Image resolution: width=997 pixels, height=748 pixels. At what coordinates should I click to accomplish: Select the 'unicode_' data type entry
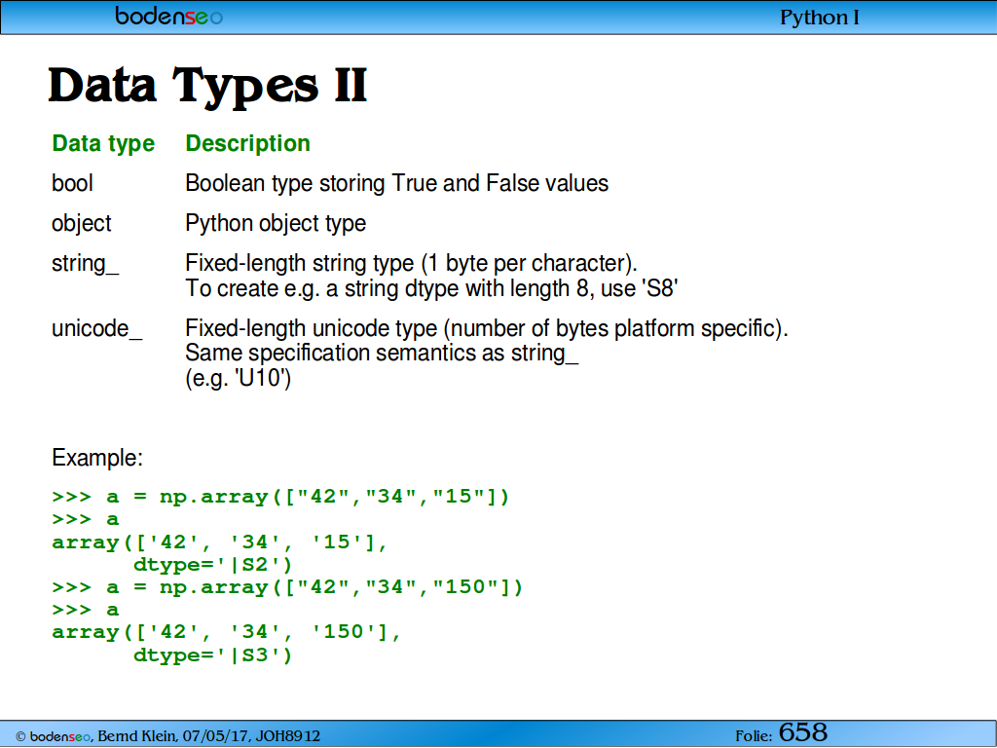point(96,329)
